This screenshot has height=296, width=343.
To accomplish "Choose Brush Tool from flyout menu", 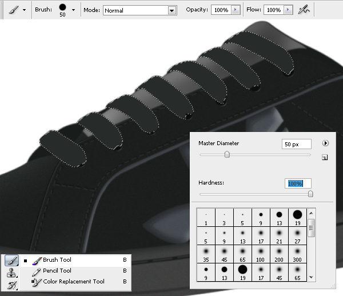I will point(75,260).
